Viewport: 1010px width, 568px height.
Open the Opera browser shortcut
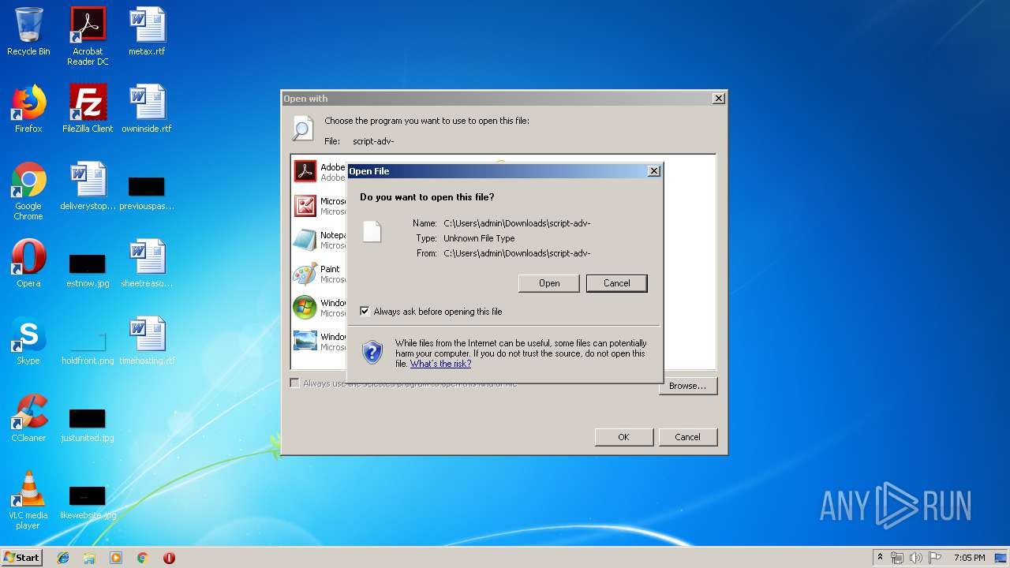click(28, 263)
